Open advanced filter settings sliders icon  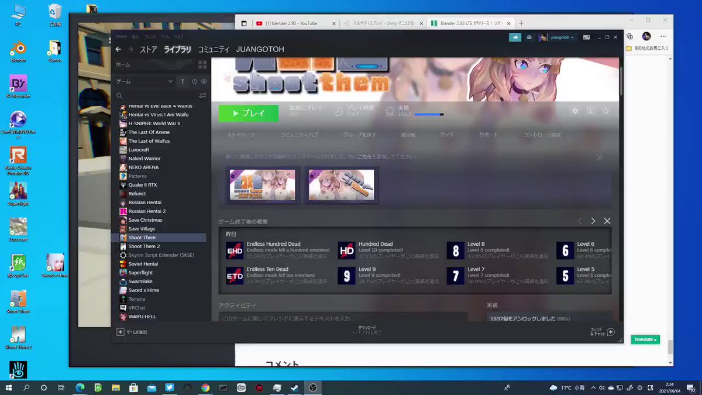202,95
